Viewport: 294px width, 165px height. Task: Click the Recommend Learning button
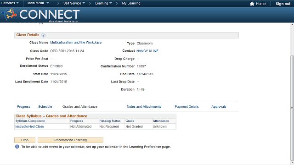pyautogui.click(x=70, y=140)
